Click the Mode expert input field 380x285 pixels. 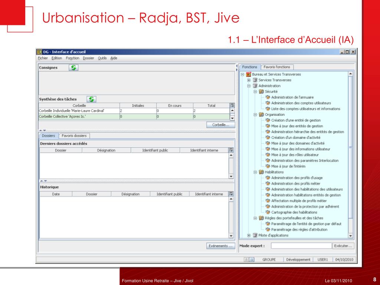click(x=301, y=246)
